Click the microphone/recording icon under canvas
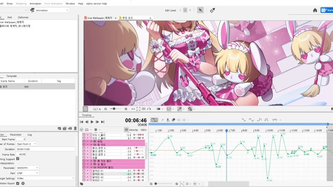This screenshot has height=187, width=333. (x=179, y=109)
